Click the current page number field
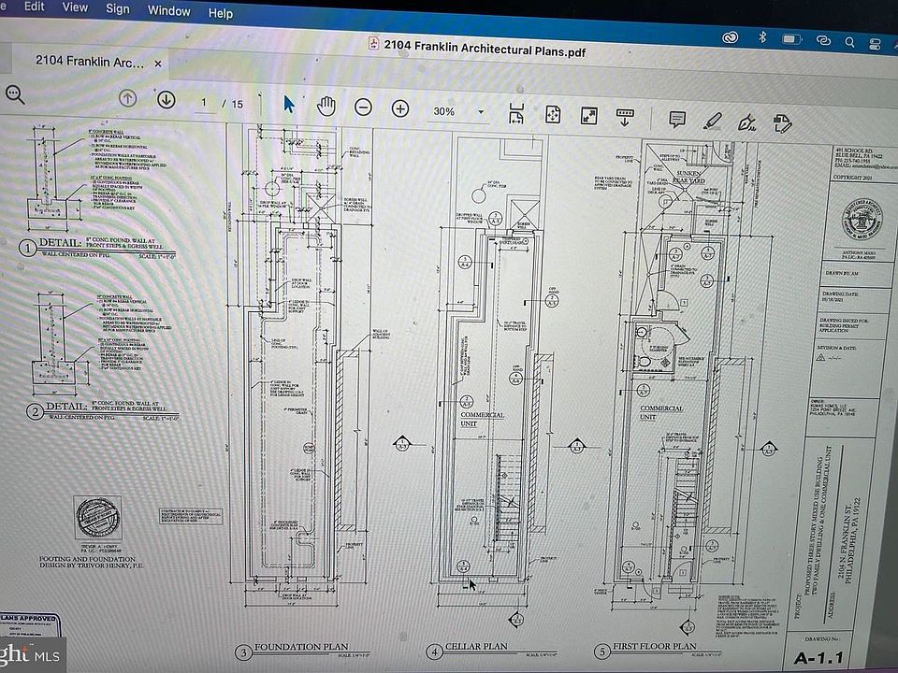 pos(204,103)
